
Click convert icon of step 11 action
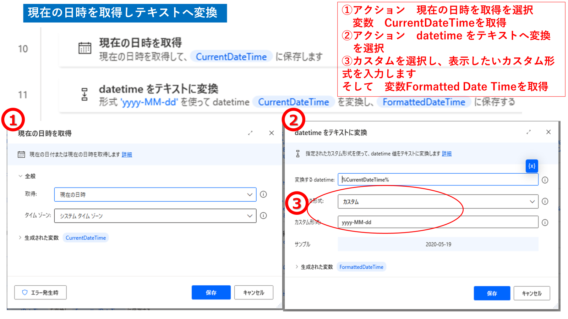pos(84,95)
